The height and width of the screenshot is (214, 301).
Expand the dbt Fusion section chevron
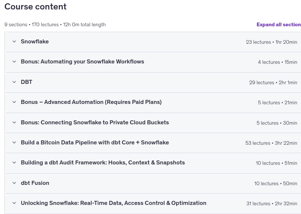tap(14, 183)
